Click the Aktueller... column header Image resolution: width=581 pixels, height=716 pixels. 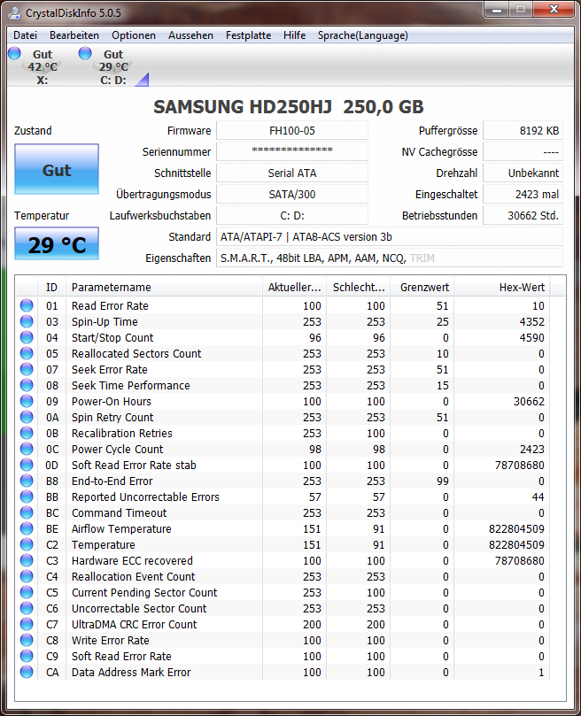pos(294,288)
